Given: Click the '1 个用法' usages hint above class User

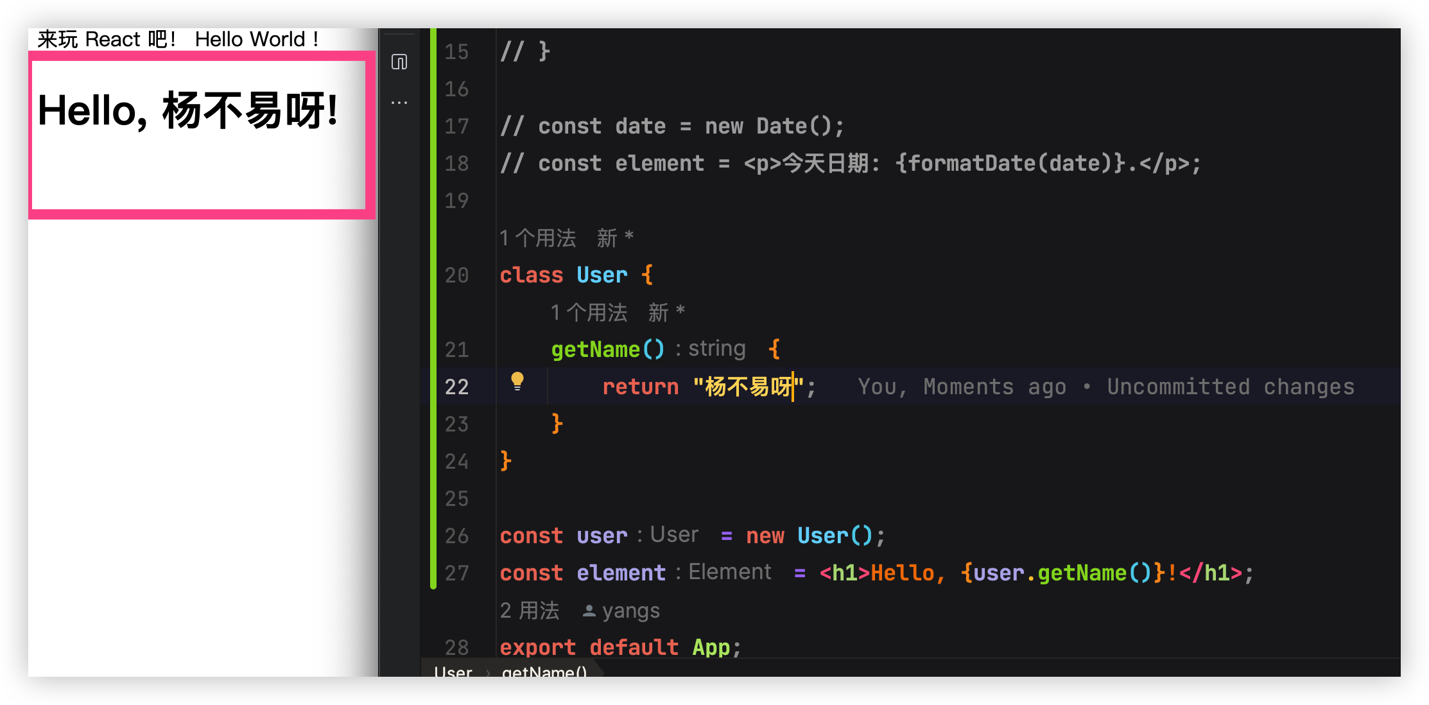Looking at the screenshot, I should [539, 238].
